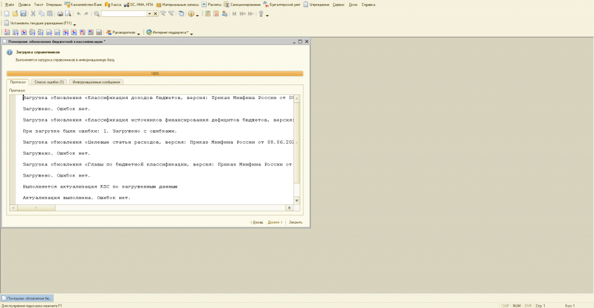The width and height of the screenshot is (594, 308).
Task: Switch to the 'Список ошибок (1)' tab
Action: 49,82
